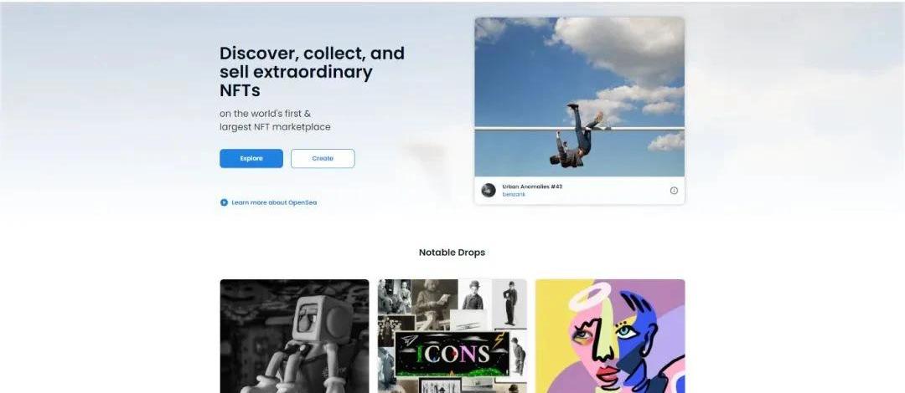Open the colorful abstract face drop thumbnail
The image size is (905, 393).
(610, 336)
